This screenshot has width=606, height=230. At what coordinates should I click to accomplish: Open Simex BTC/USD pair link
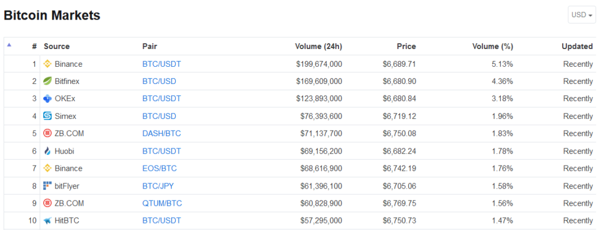coord(159,116)
